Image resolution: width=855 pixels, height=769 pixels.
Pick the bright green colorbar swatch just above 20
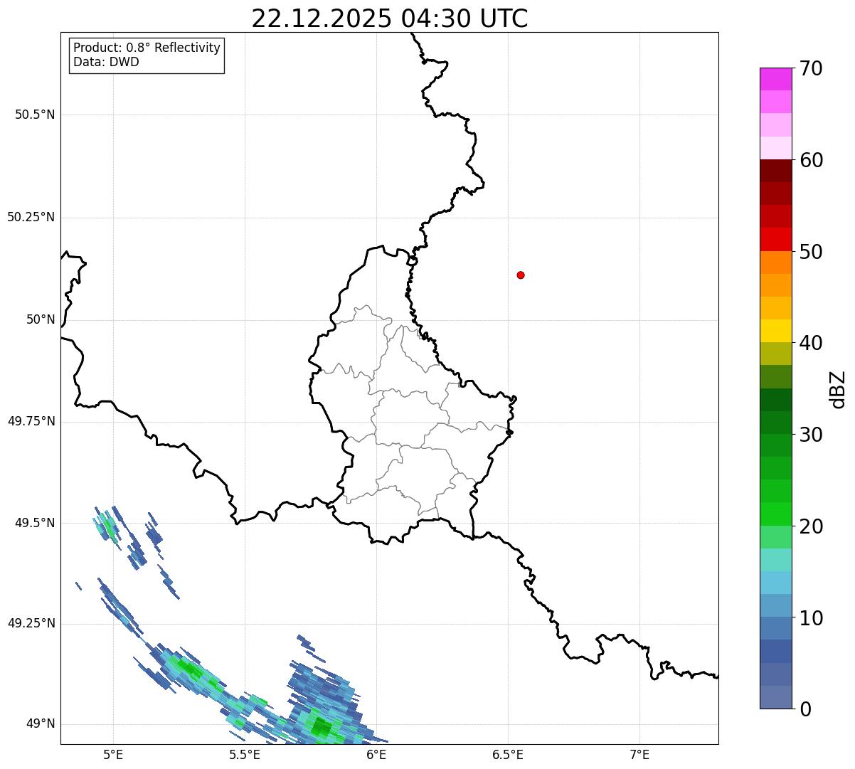(x=775, y=514)
